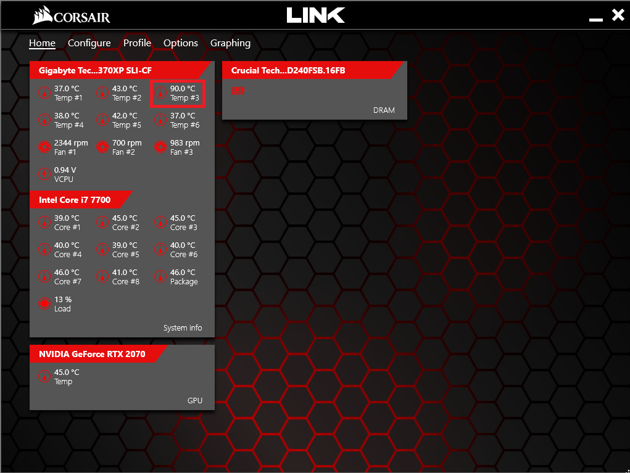Click the 46.0 °C Core #7 reading

[x=67, y=272]
